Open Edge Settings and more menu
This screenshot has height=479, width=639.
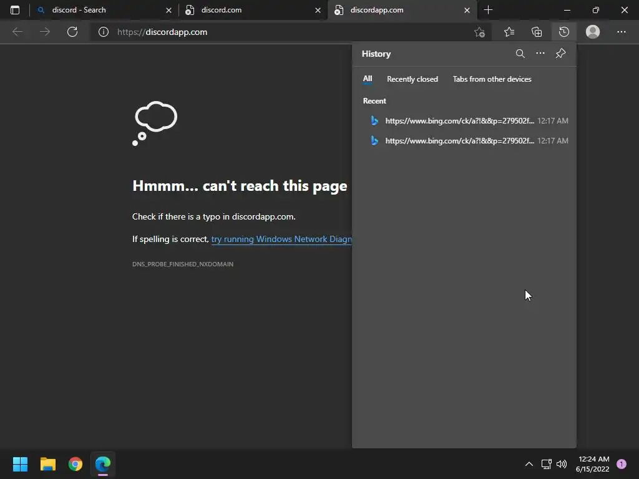click(621, 32)
